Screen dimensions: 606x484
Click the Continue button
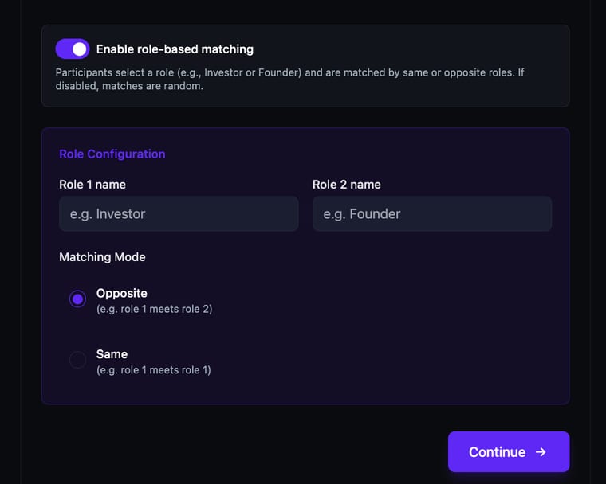[509, 452]
